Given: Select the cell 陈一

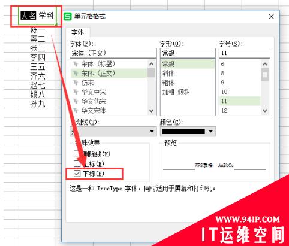Looking at the screenshot, I should point(38,31).
